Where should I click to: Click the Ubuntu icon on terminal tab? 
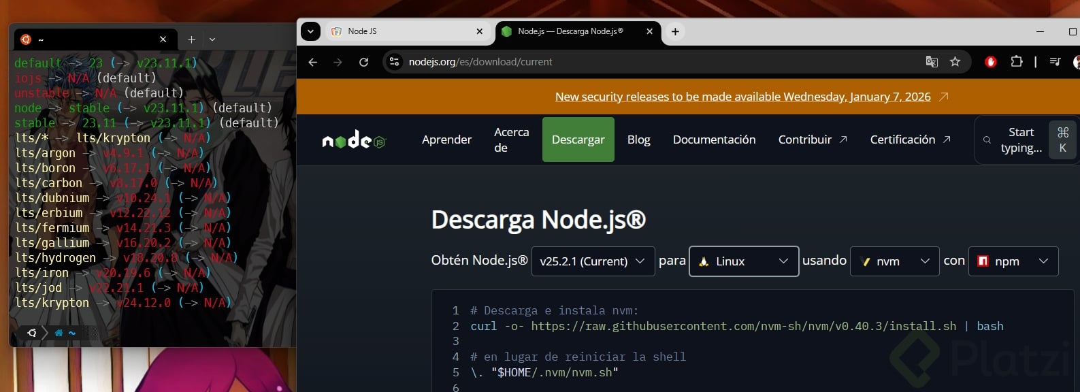(26, 39)
